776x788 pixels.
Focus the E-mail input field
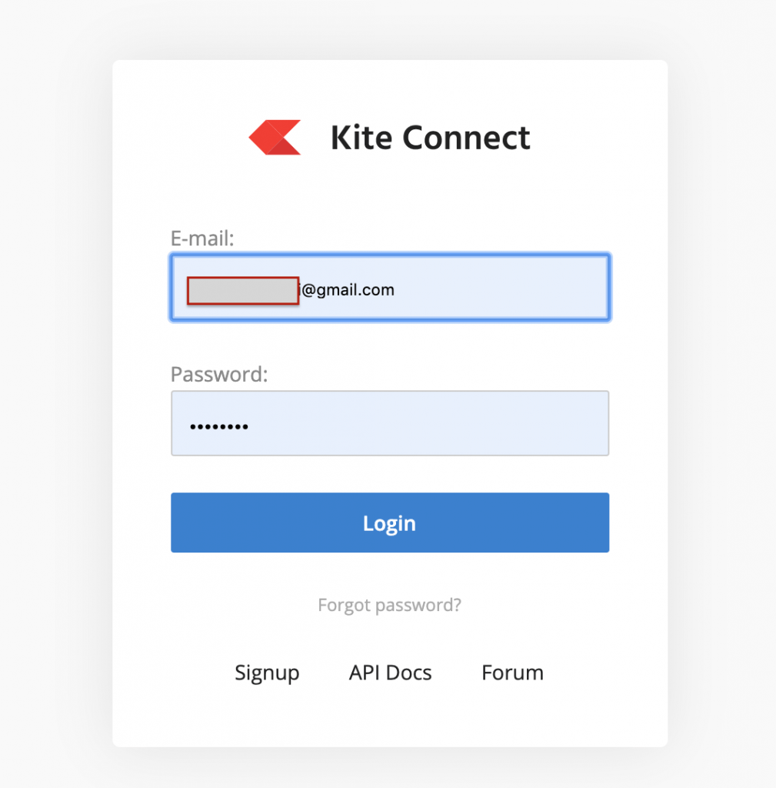click(461, 288)
